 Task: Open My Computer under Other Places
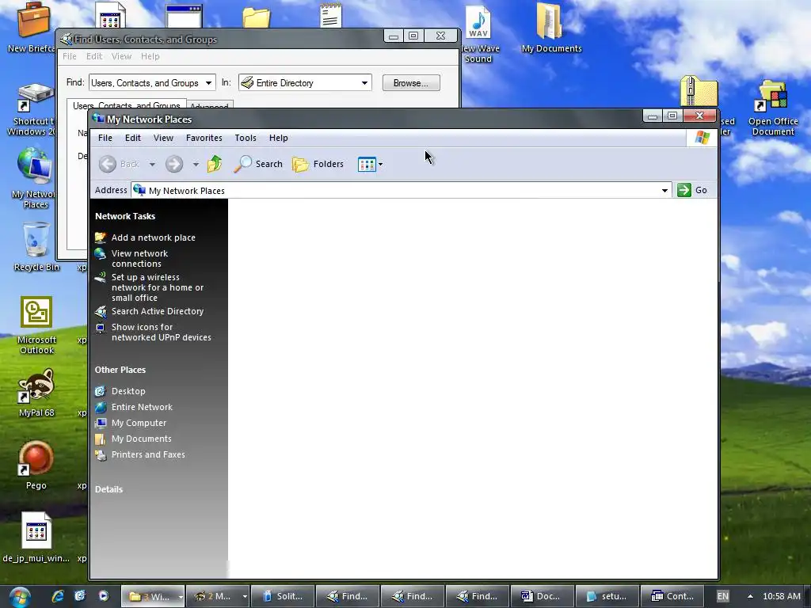click(x=139, y=423)
